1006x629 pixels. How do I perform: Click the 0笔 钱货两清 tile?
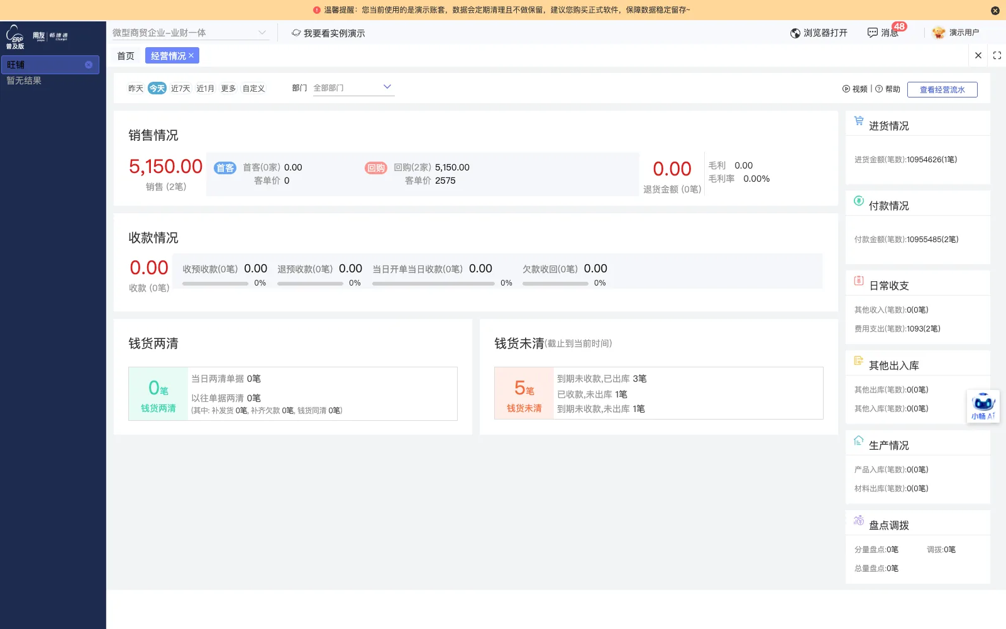(x=158, y=394)
